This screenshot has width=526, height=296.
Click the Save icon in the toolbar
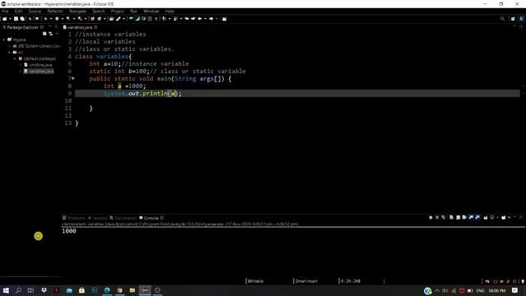(16, 19)
